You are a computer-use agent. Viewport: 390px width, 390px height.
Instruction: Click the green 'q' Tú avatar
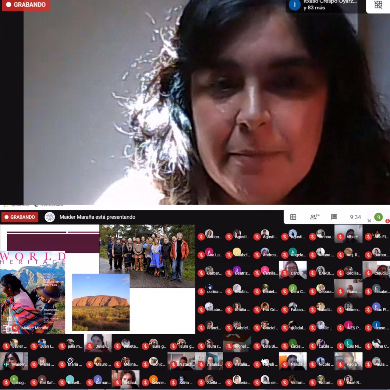coord(378,217)
